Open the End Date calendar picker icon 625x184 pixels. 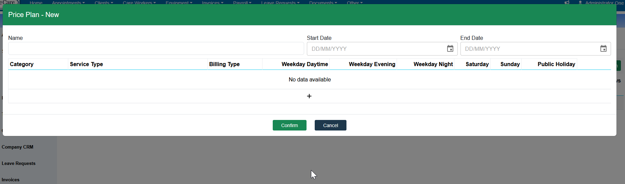tap(603, 49)
